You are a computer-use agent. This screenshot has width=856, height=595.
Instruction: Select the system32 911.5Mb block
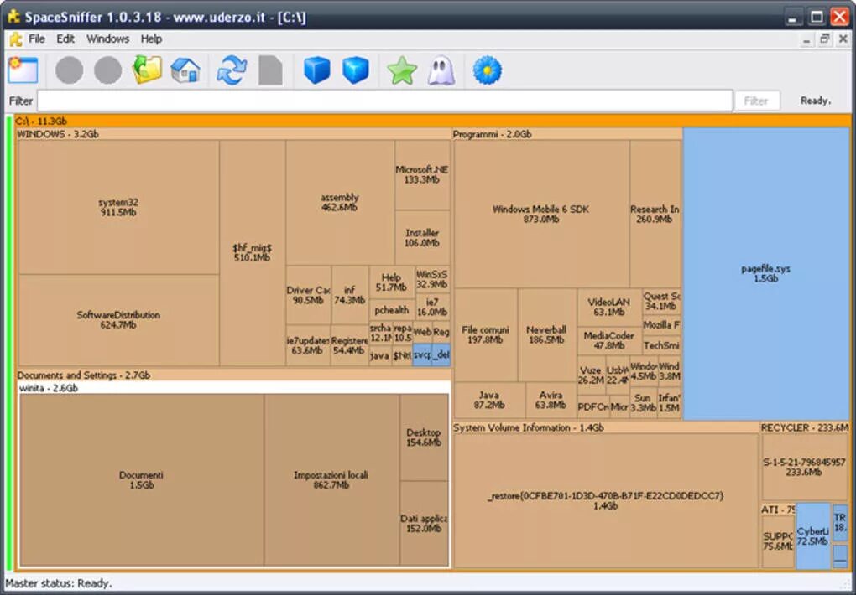click(118, 207)
